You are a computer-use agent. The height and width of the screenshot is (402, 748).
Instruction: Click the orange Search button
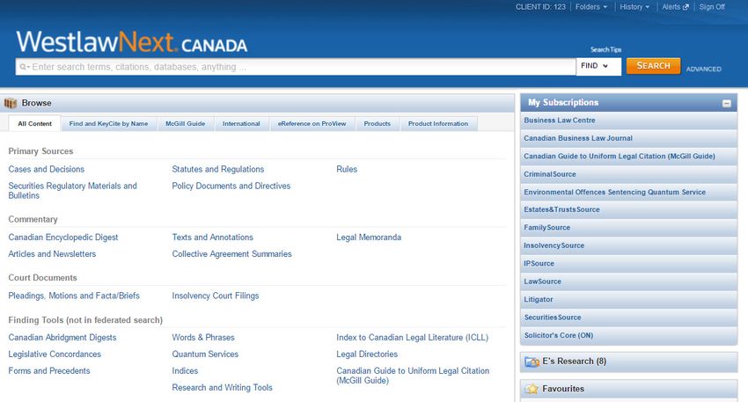click(653, 66)
